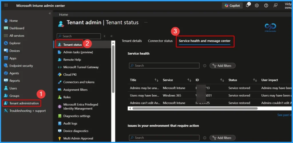Open the app launcher waffle icon
The height and width of the screenshot is (143, 293).
pyautogui.click(x=6, y=5)
